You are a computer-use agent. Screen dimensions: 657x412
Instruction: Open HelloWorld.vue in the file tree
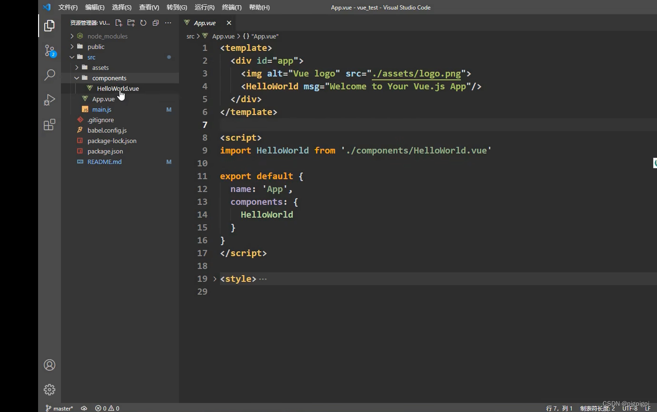pos(118,88)
